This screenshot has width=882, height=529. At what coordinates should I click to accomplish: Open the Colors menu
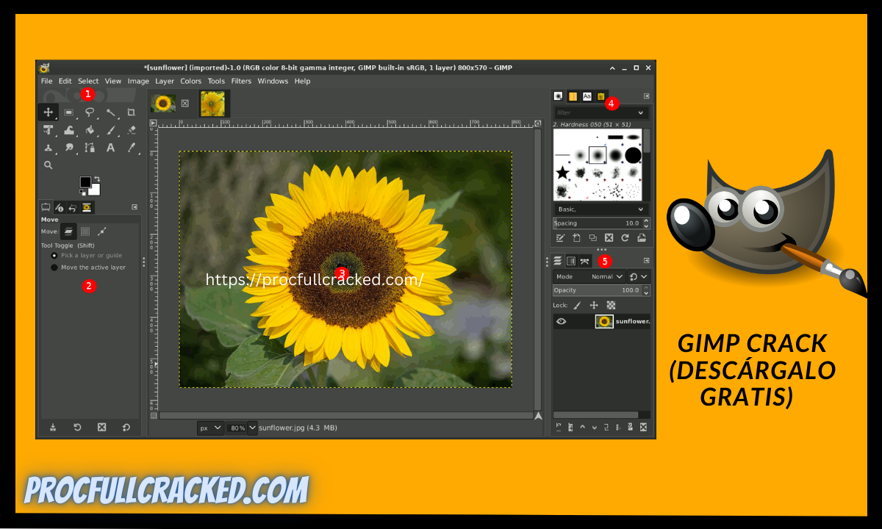pyautogui.click(x=190, y=81)
